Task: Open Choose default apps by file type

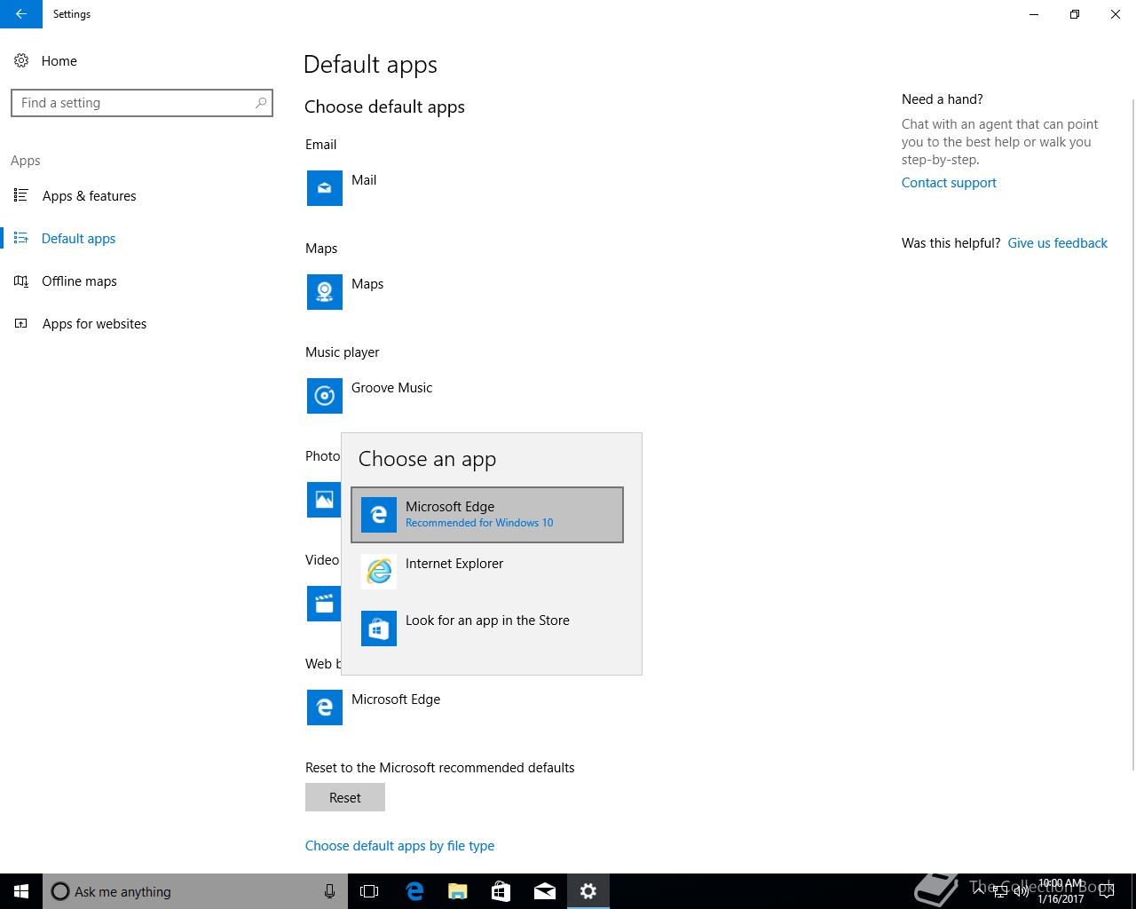Action: tap(399, 846)
